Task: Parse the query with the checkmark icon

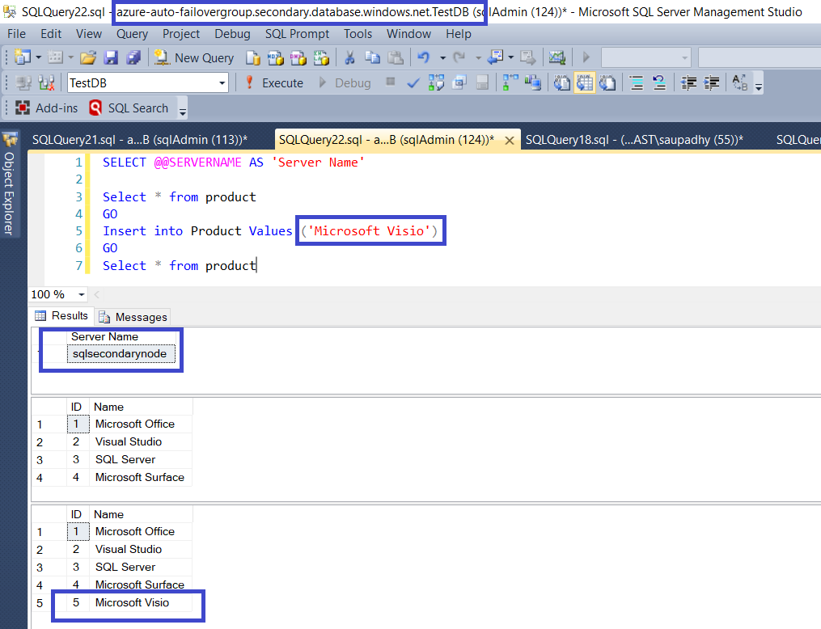Action: pyautogui.click(x=413, y=82)
